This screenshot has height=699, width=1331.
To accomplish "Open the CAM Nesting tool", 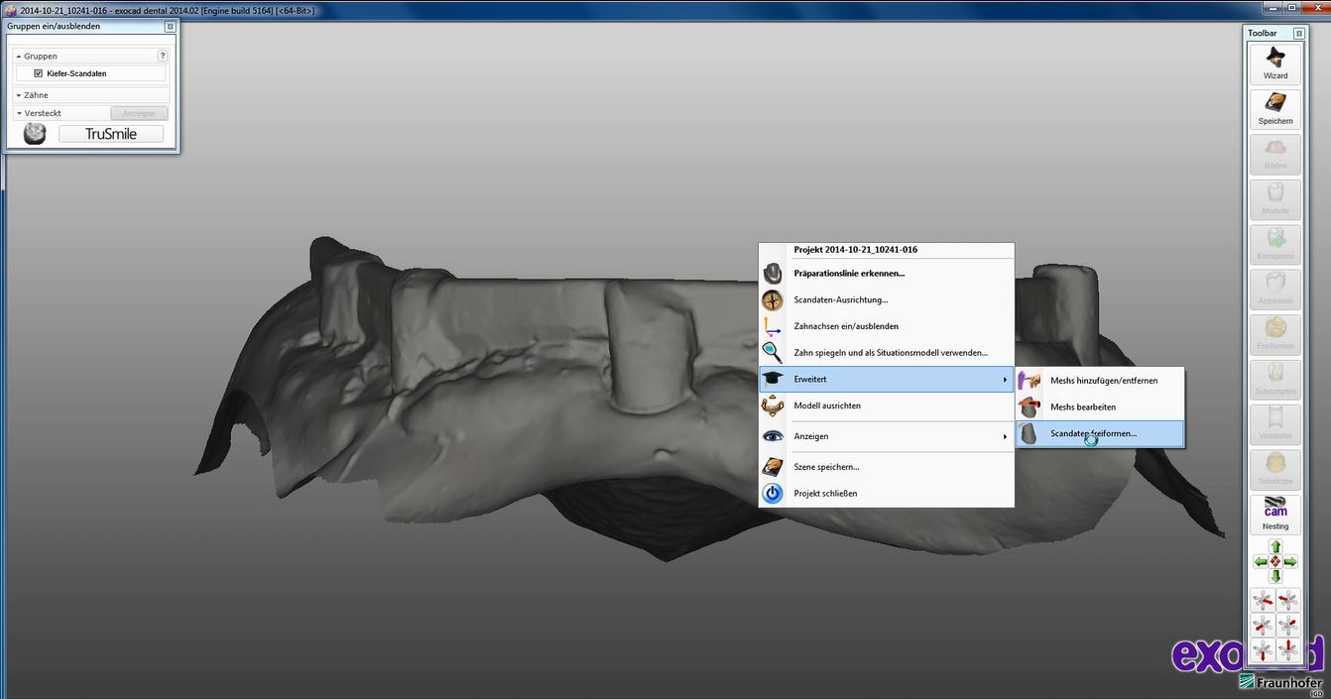I will (1275, 515).
